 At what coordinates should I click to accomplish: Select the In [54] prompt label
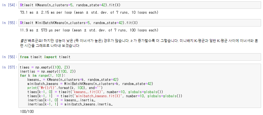[x=10, y=5]
